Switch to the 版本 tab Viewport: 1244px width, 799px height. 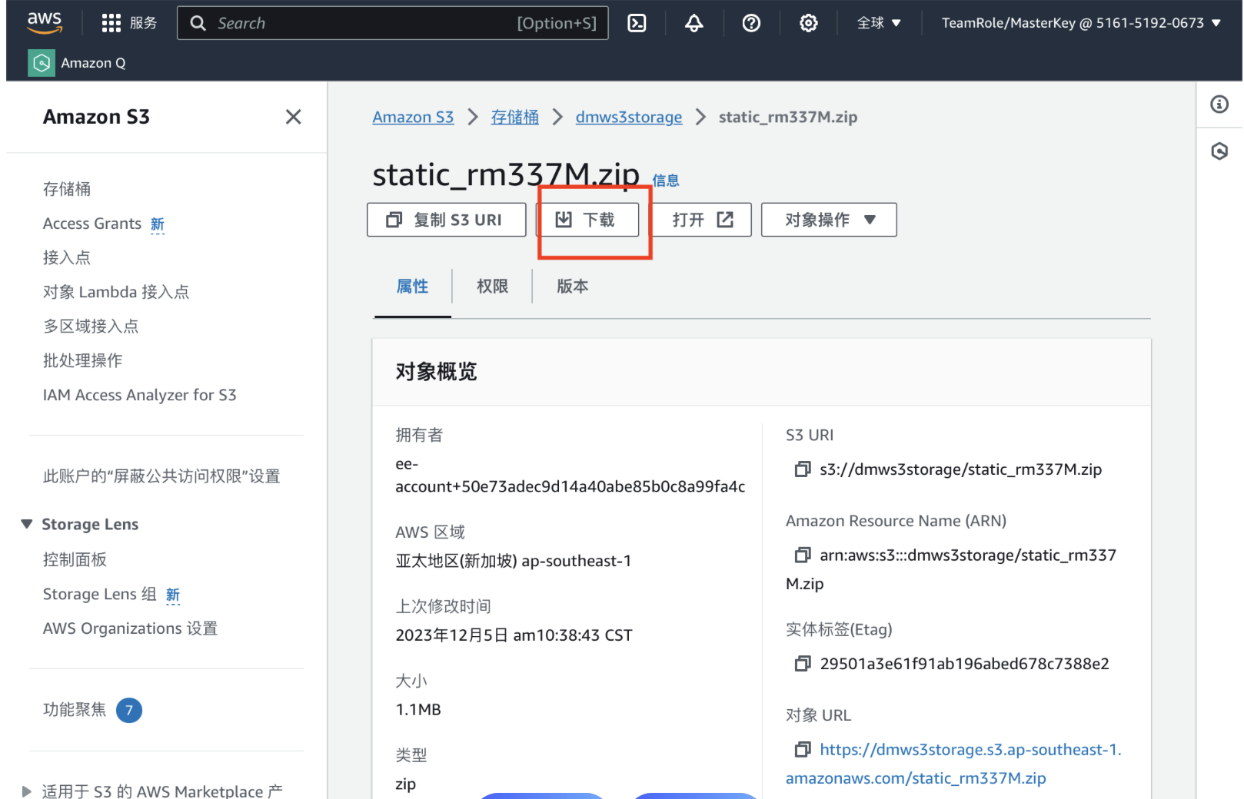pos(572,287)
